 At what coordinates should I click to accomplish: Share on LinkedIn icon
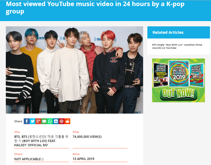(x=56, y=121)
